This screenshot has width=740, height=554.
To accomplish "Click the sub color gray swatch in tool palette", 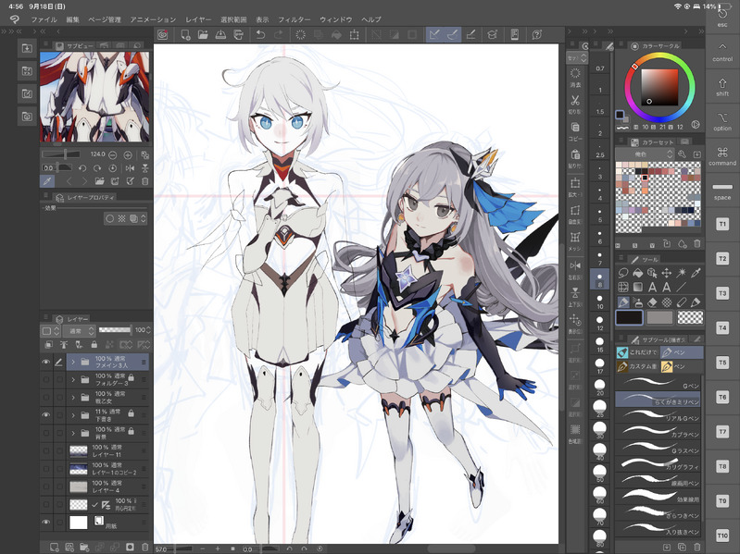I will click(x=659, y=317).
